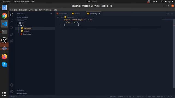175x98 pixels.
Task: Click Activities in the top bar
Action: tap(5, 2)
